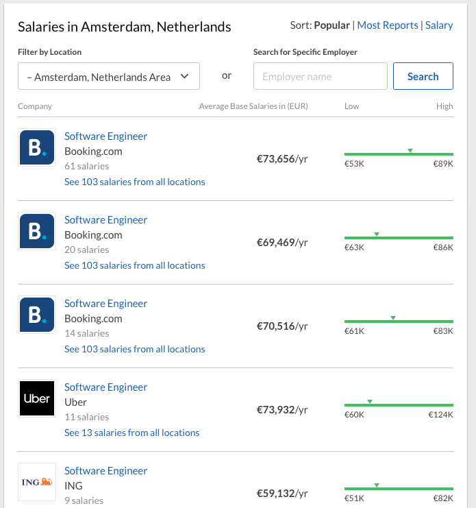This screenshot has width=476, height=508.
Task: Click the ING company logo
Action: click(37, 482)
